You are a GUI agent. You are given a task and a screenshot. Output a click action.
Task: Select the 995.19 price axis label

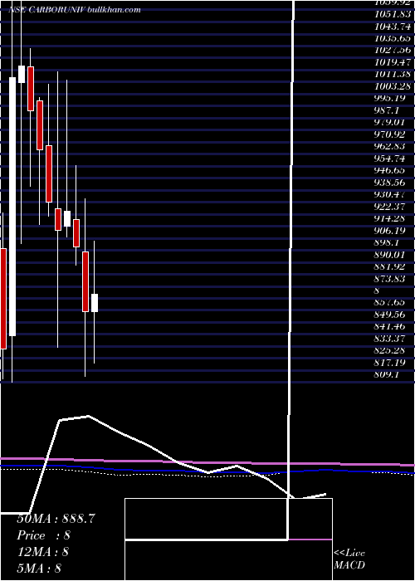click(x=390, y=99)
